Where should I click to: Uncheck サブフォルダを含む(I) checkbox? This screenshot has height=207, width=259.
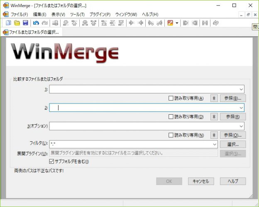point(51,161)
